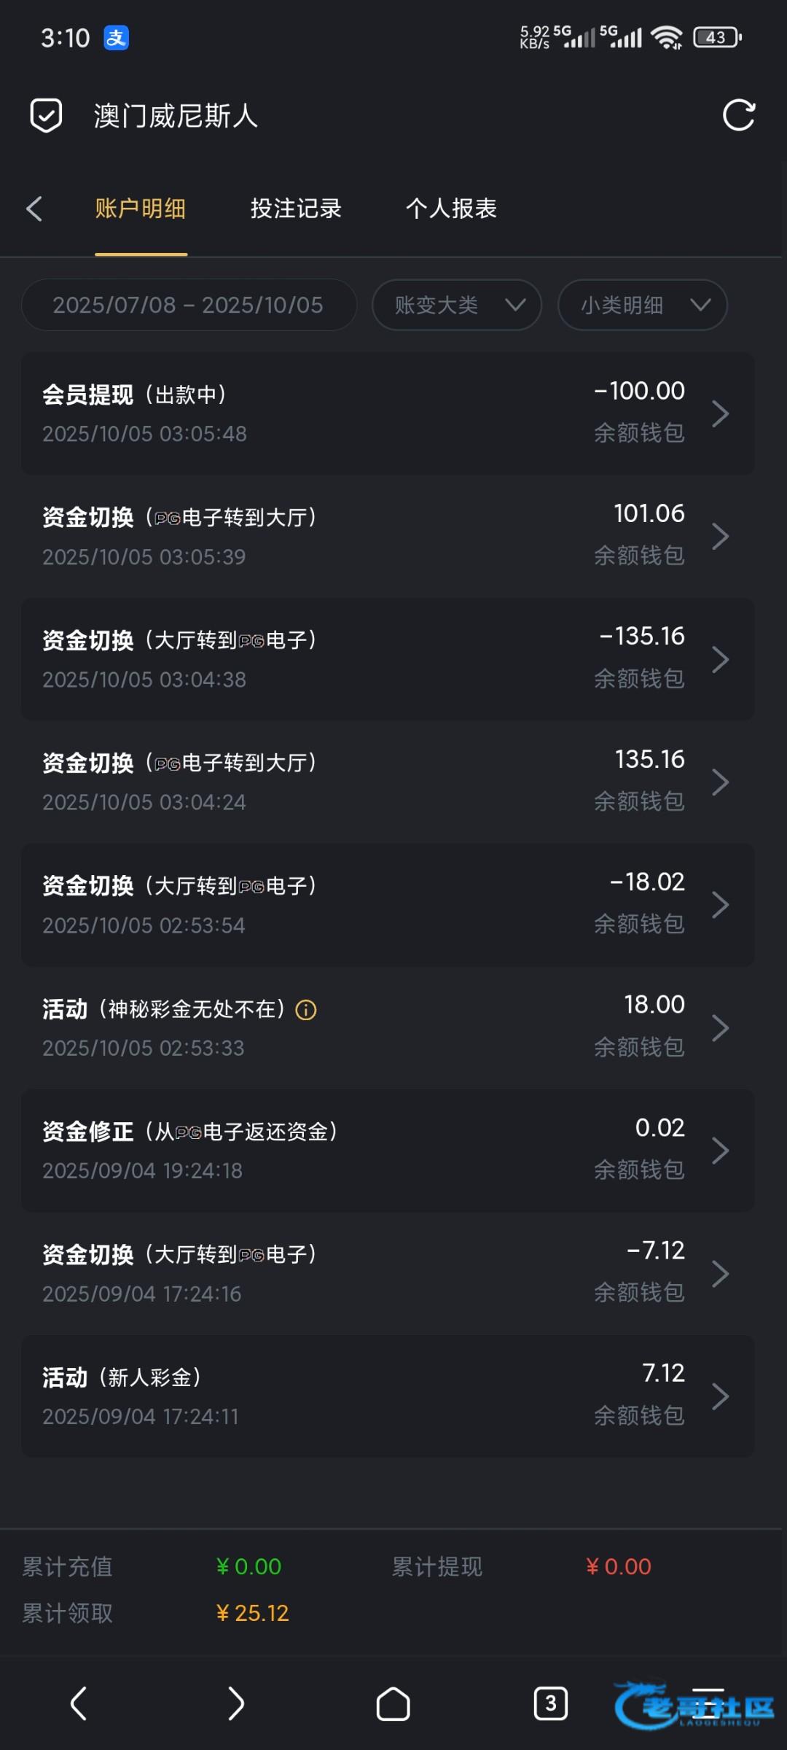This screenshot has width=787, height=1750.
Task: Tap the browser back navigation arrow
Action: (79, 1703)
